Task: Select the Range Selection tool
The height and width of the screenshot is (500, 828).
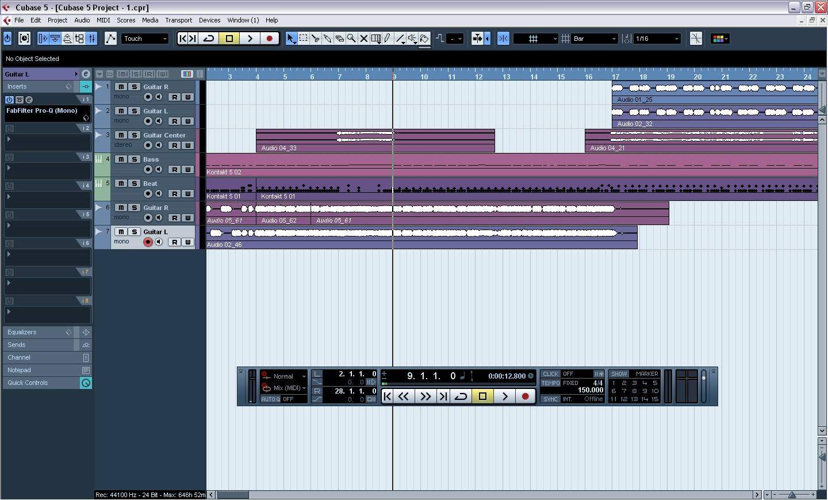Action: (303, 39)
